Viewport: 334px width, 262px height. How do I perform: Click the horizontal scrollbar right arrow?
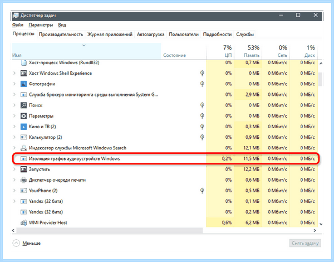pyautogui.click(x=315, y=230)
